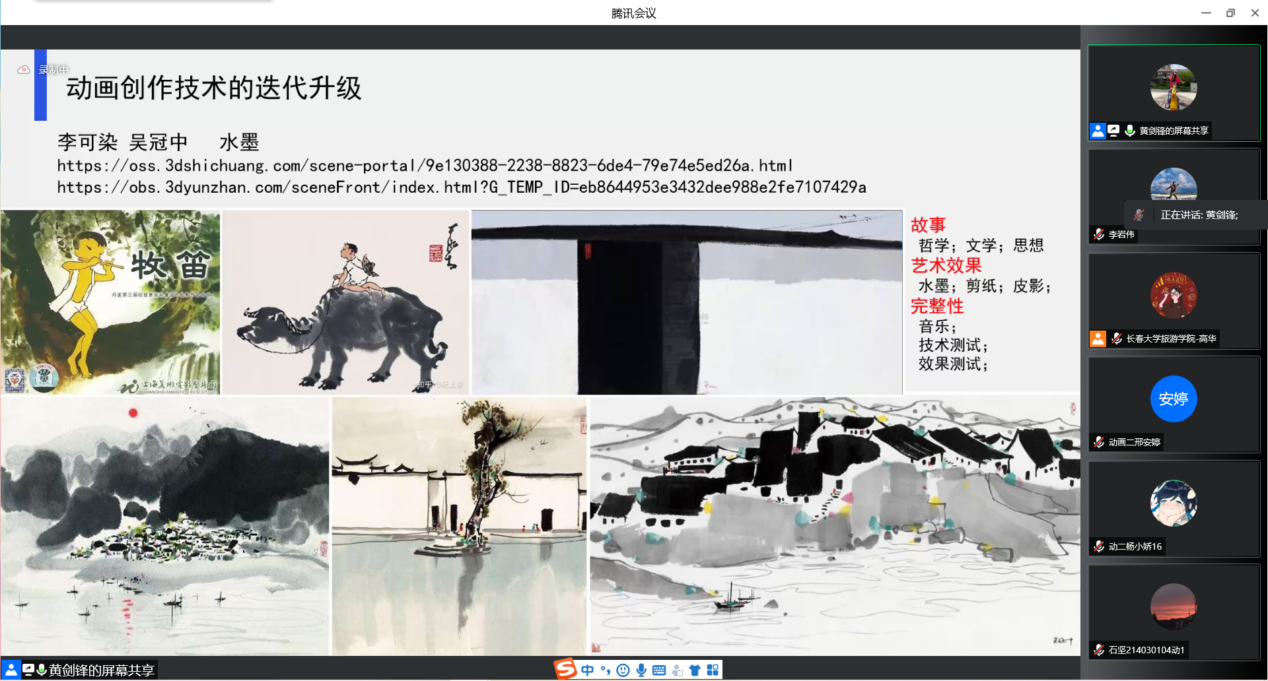Click the village rooftops ink painting
This screenshot has width=1268, height=681.
point(835,526)
